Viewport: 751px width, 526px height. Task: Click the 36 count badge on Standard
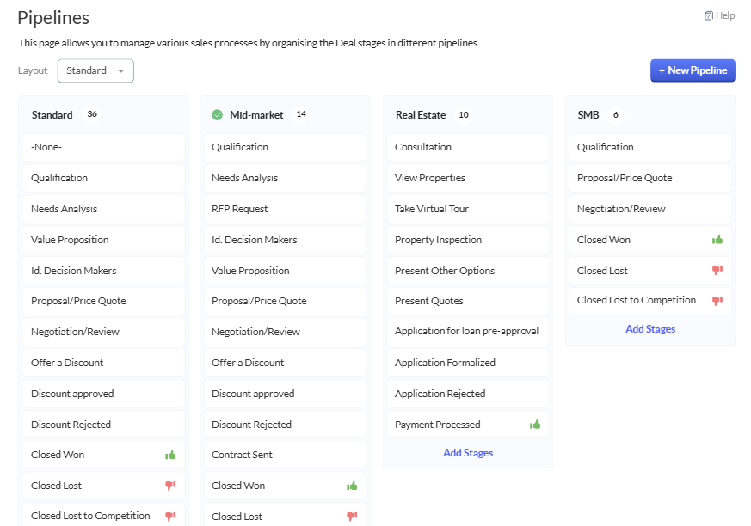[x=92, y=114]
